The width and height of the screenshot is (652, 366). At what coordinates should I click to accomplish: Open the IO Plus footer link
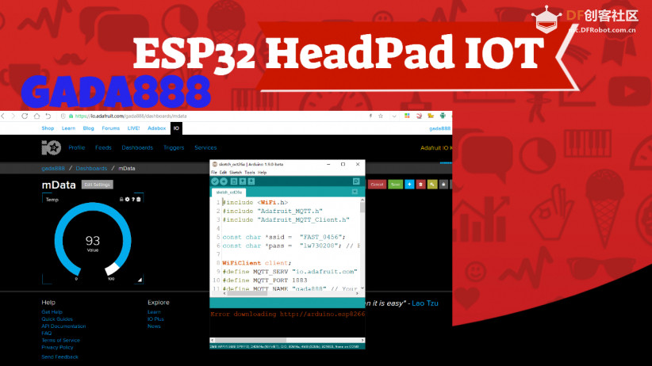tap(155, 319)
